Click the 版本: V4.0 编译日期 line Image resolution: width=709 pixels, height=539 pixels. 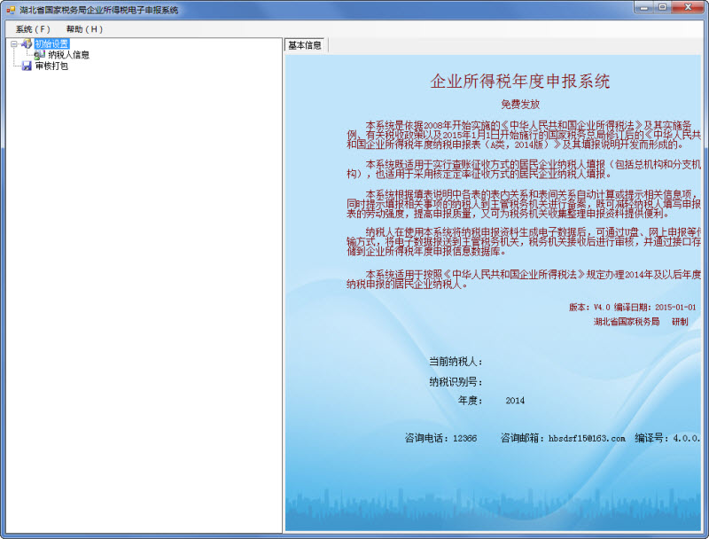[632, 308]
